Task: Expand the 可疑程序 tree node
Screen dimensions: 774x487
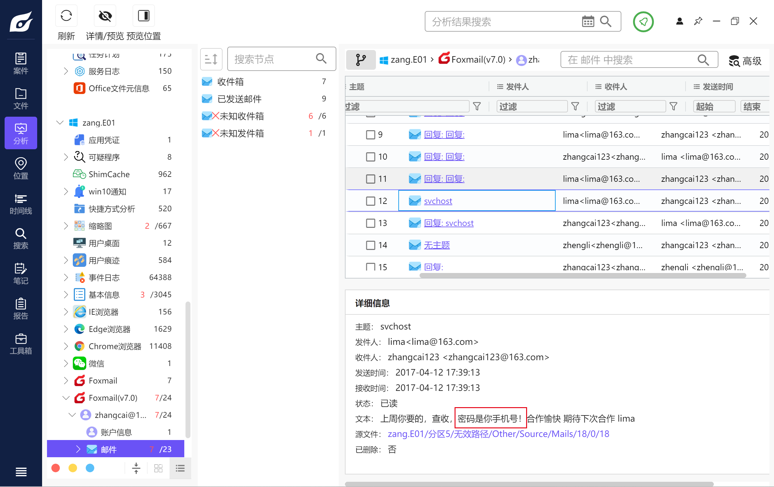Action: [66, 157]
